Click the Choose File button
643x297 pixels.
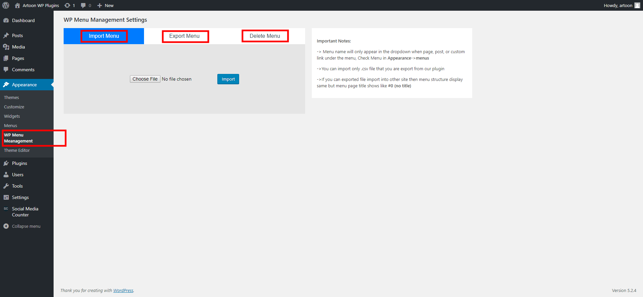click(x=145, y=79)
